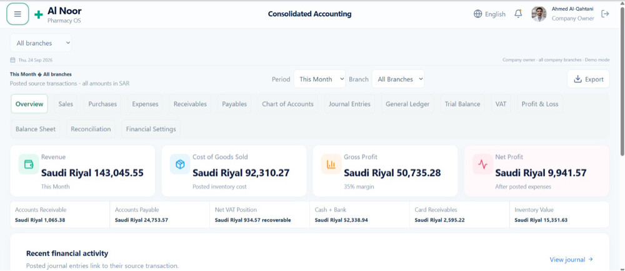Open the Period This Month dropdown
625x271 pixels.
[x=319, y=79]
